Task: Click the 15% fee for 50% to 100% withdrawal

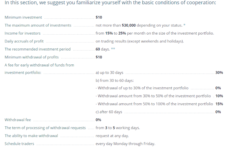Action: click(219, 104)
